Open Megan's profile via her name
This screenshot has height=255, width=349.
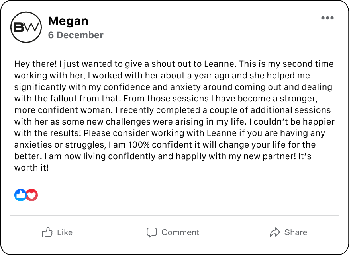tap(68, 21)
